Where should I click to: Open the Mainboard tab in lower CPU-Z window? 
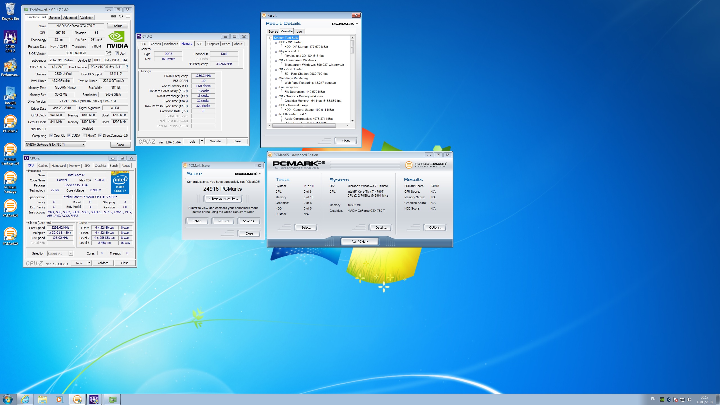pyautogui.click(x=58, y=166)
